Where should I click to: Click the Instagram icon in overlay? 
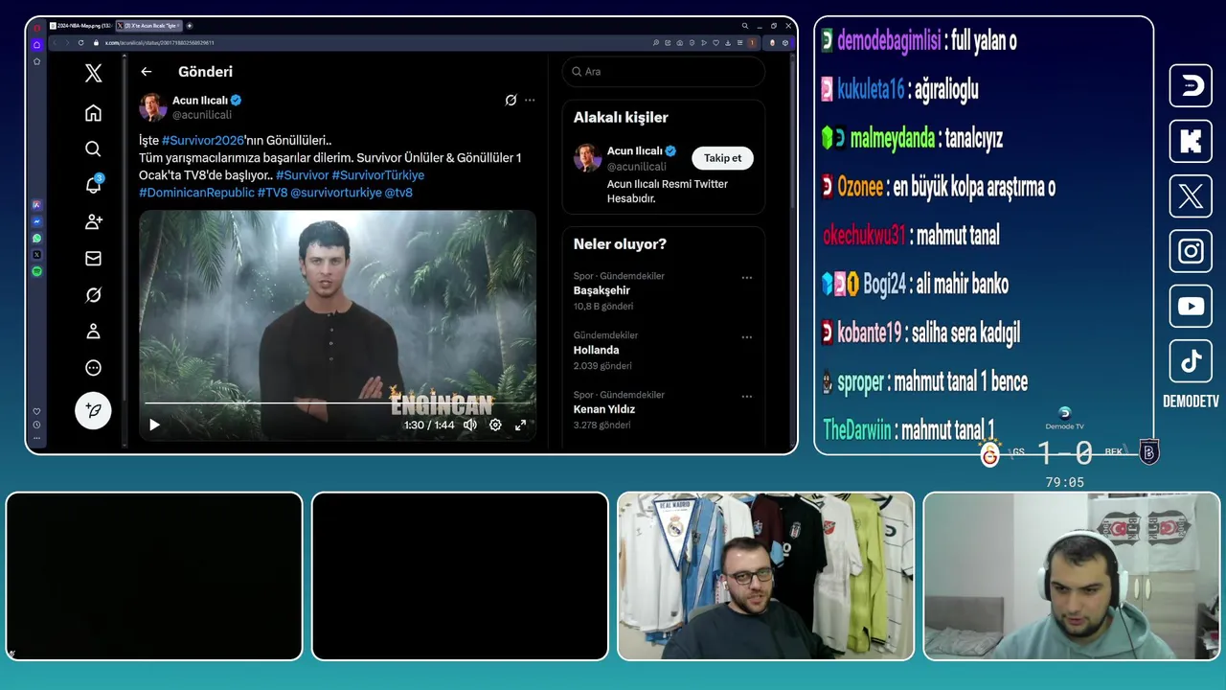1191,251
